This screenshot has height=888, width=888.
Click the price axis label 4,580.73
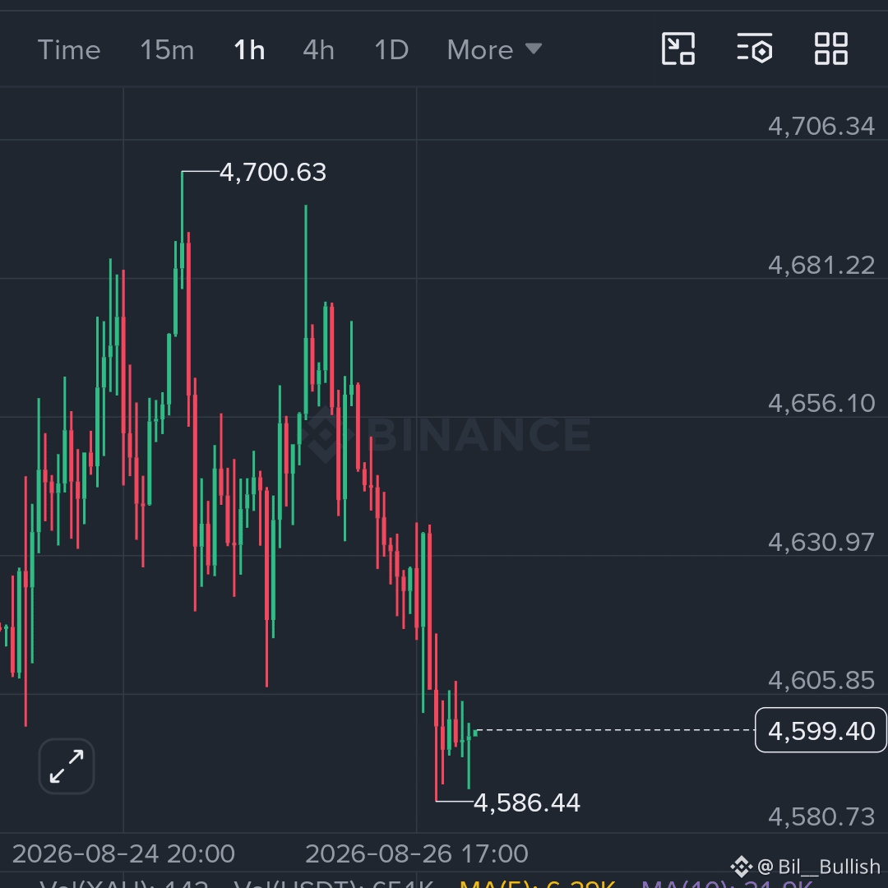pos(821,816)
